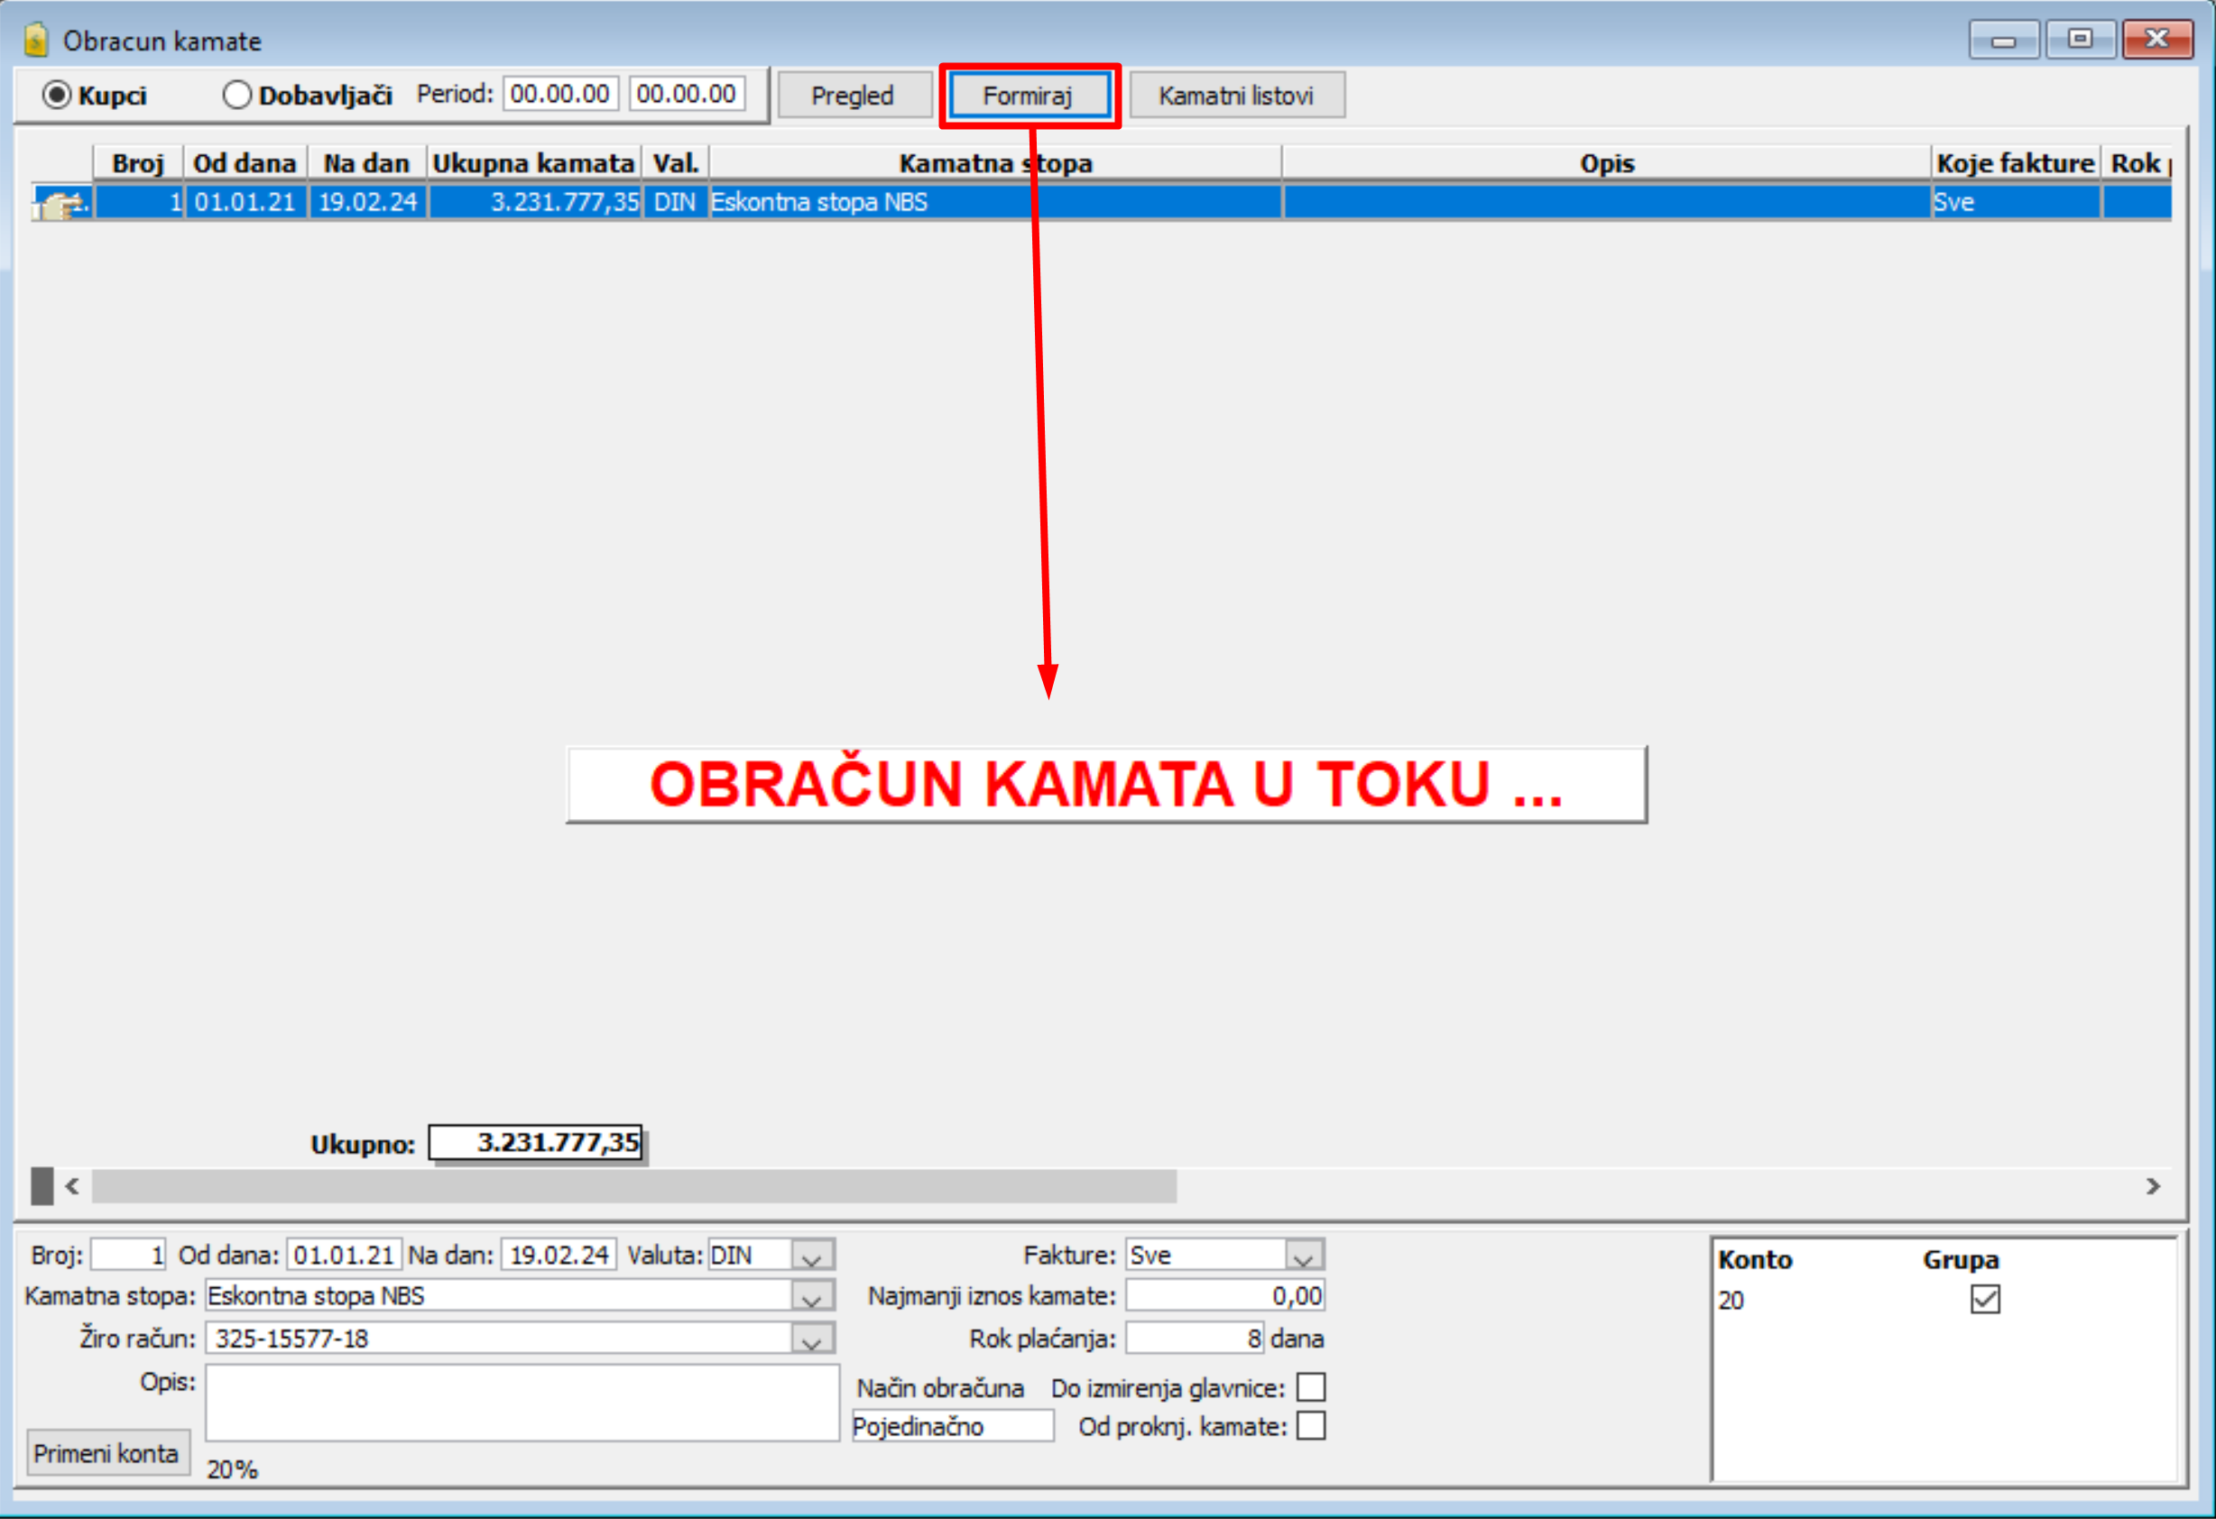2216x1519 pixels.
Task: Click the Primeni konta button
Action: 106,1453
